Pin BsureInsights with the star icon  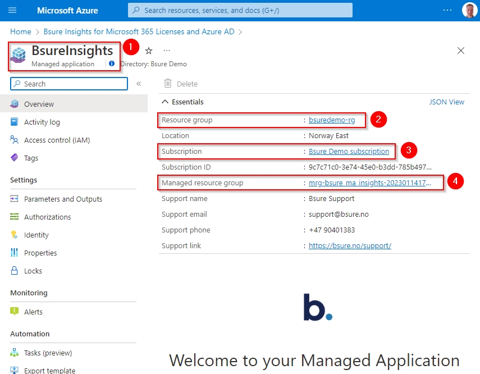pyautogui.click(x=149, y=51)
